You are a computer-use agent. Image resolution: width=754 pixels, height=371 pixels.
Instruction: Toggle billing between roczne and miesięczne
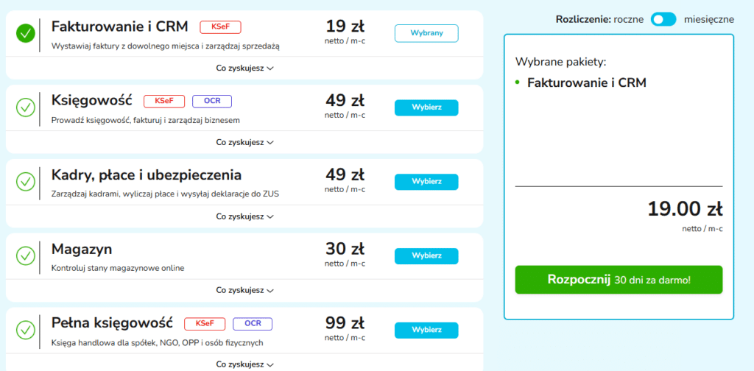pos(663,19)
